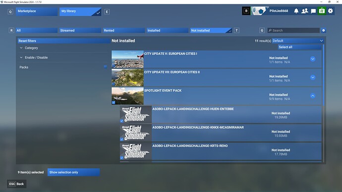Click the Select all button
This screenshot has height=192, width=342.
[300, 47]
